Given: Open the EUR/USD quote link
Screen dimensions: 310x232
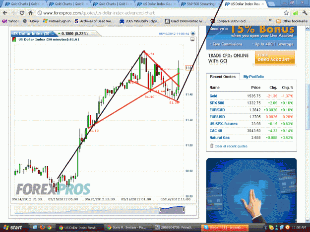Looking at the screenshot, I should tap(217, 117).
